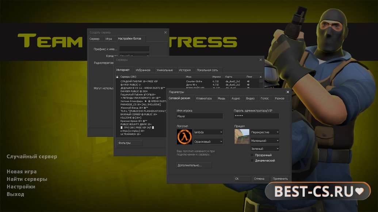Sort by the Серверы (281) column header
378x212 pixels.
click(x=152, y=77)
